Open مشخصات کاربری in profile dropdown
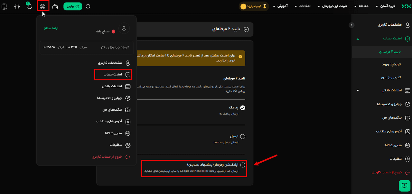Viewport: 412px width, 194px height. (x=114, y=63)
